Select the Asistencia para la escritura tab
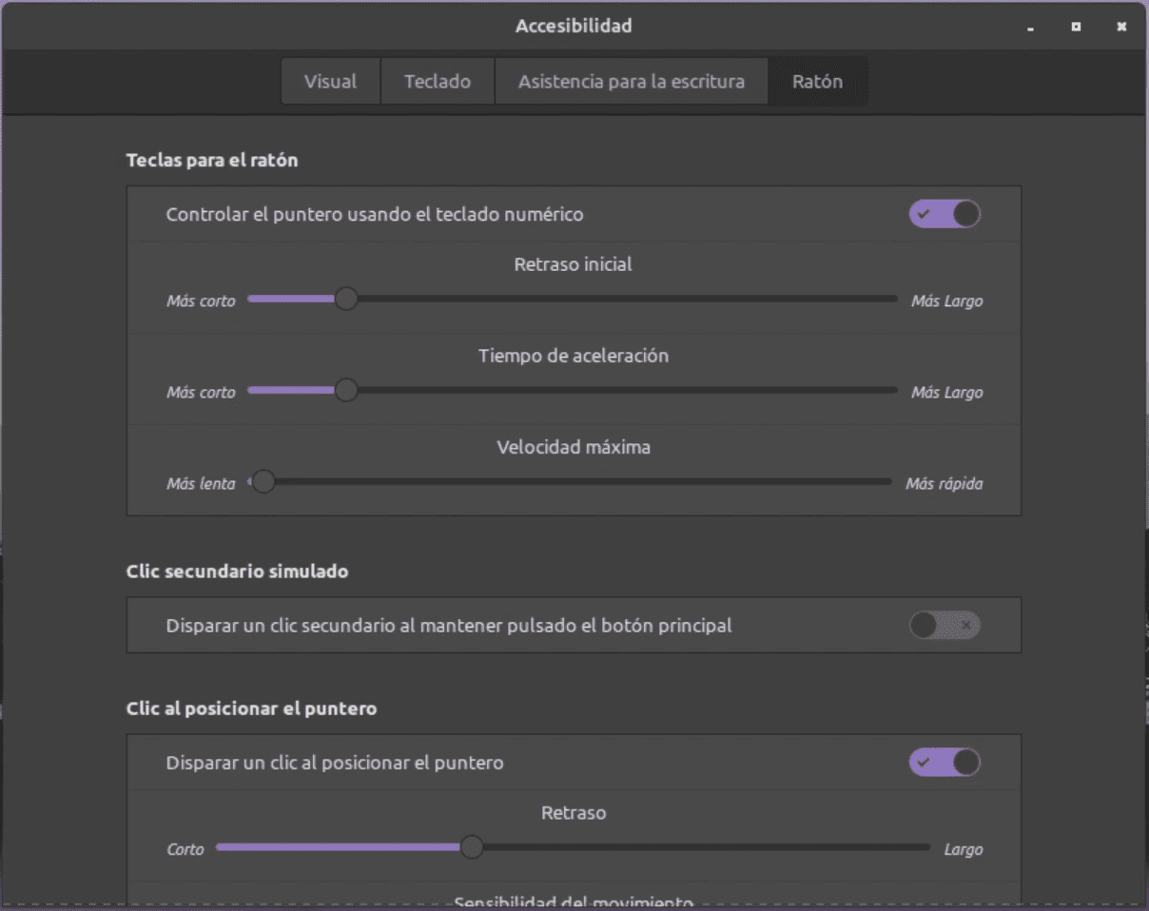This screenshot has height=911, width=1149. [x=631, y=81]
